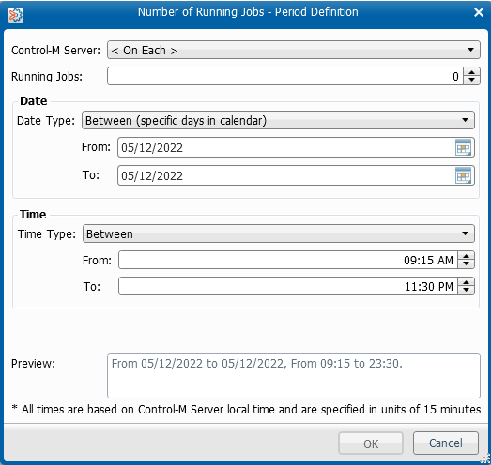Screen dimensions: 491x465
Task: Click the From date field 05/12/2022
Action: coord(286,147)
